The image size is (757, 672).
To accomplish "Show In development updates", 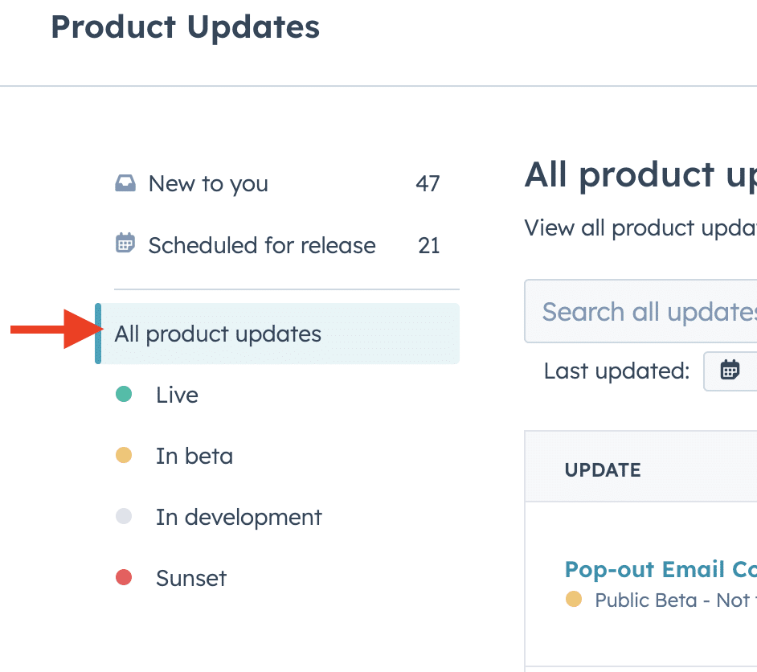I will pos(239,517).
